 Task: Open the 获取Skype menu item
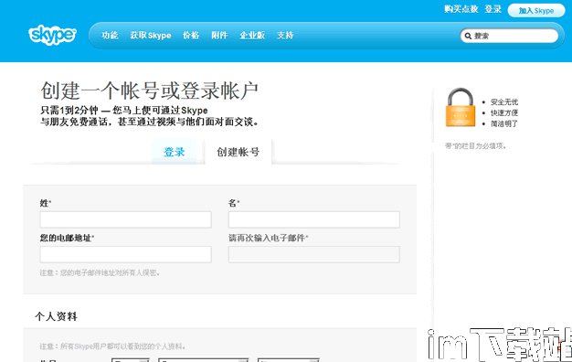(151, 36)
